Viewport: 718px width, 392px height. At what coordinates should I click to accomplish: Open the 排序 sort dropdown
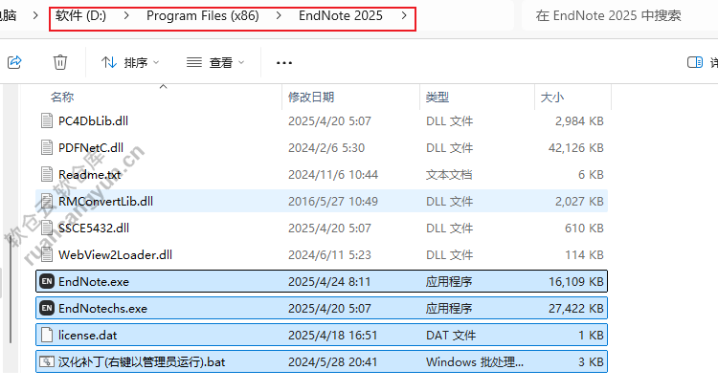[130, 62]
